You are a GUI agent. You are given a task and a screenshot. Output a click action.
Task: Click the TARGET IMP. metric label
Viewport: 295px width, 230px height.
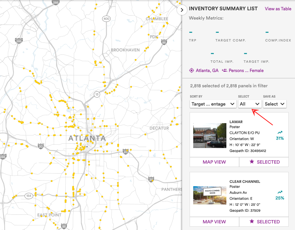[x=257, y=62]
